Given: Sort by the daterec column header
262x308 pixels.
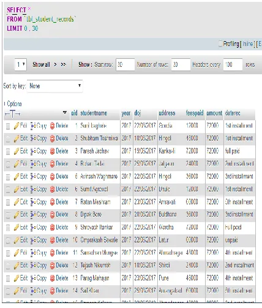Looking at the screenshot, I should click(x=233, y=113).
